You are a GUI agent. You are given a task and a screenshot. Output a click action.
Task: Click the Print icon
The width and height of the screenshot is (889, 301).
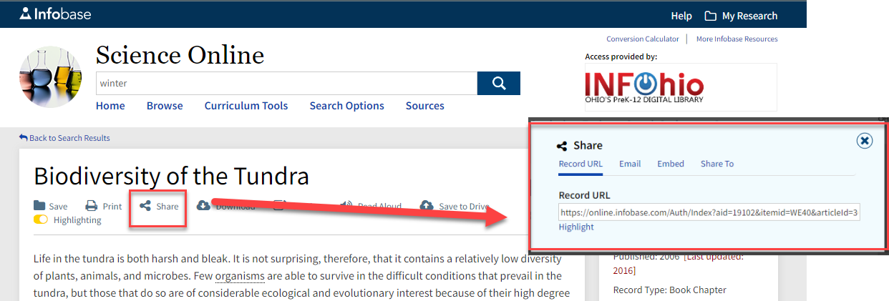92,206
